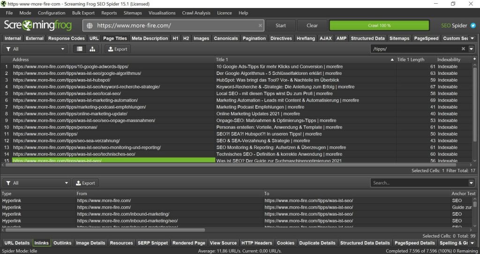Switch to the Canonicals tab
The width and height of the screenshot is (480, 254).
pyautogui.click(x=225, y=38)
